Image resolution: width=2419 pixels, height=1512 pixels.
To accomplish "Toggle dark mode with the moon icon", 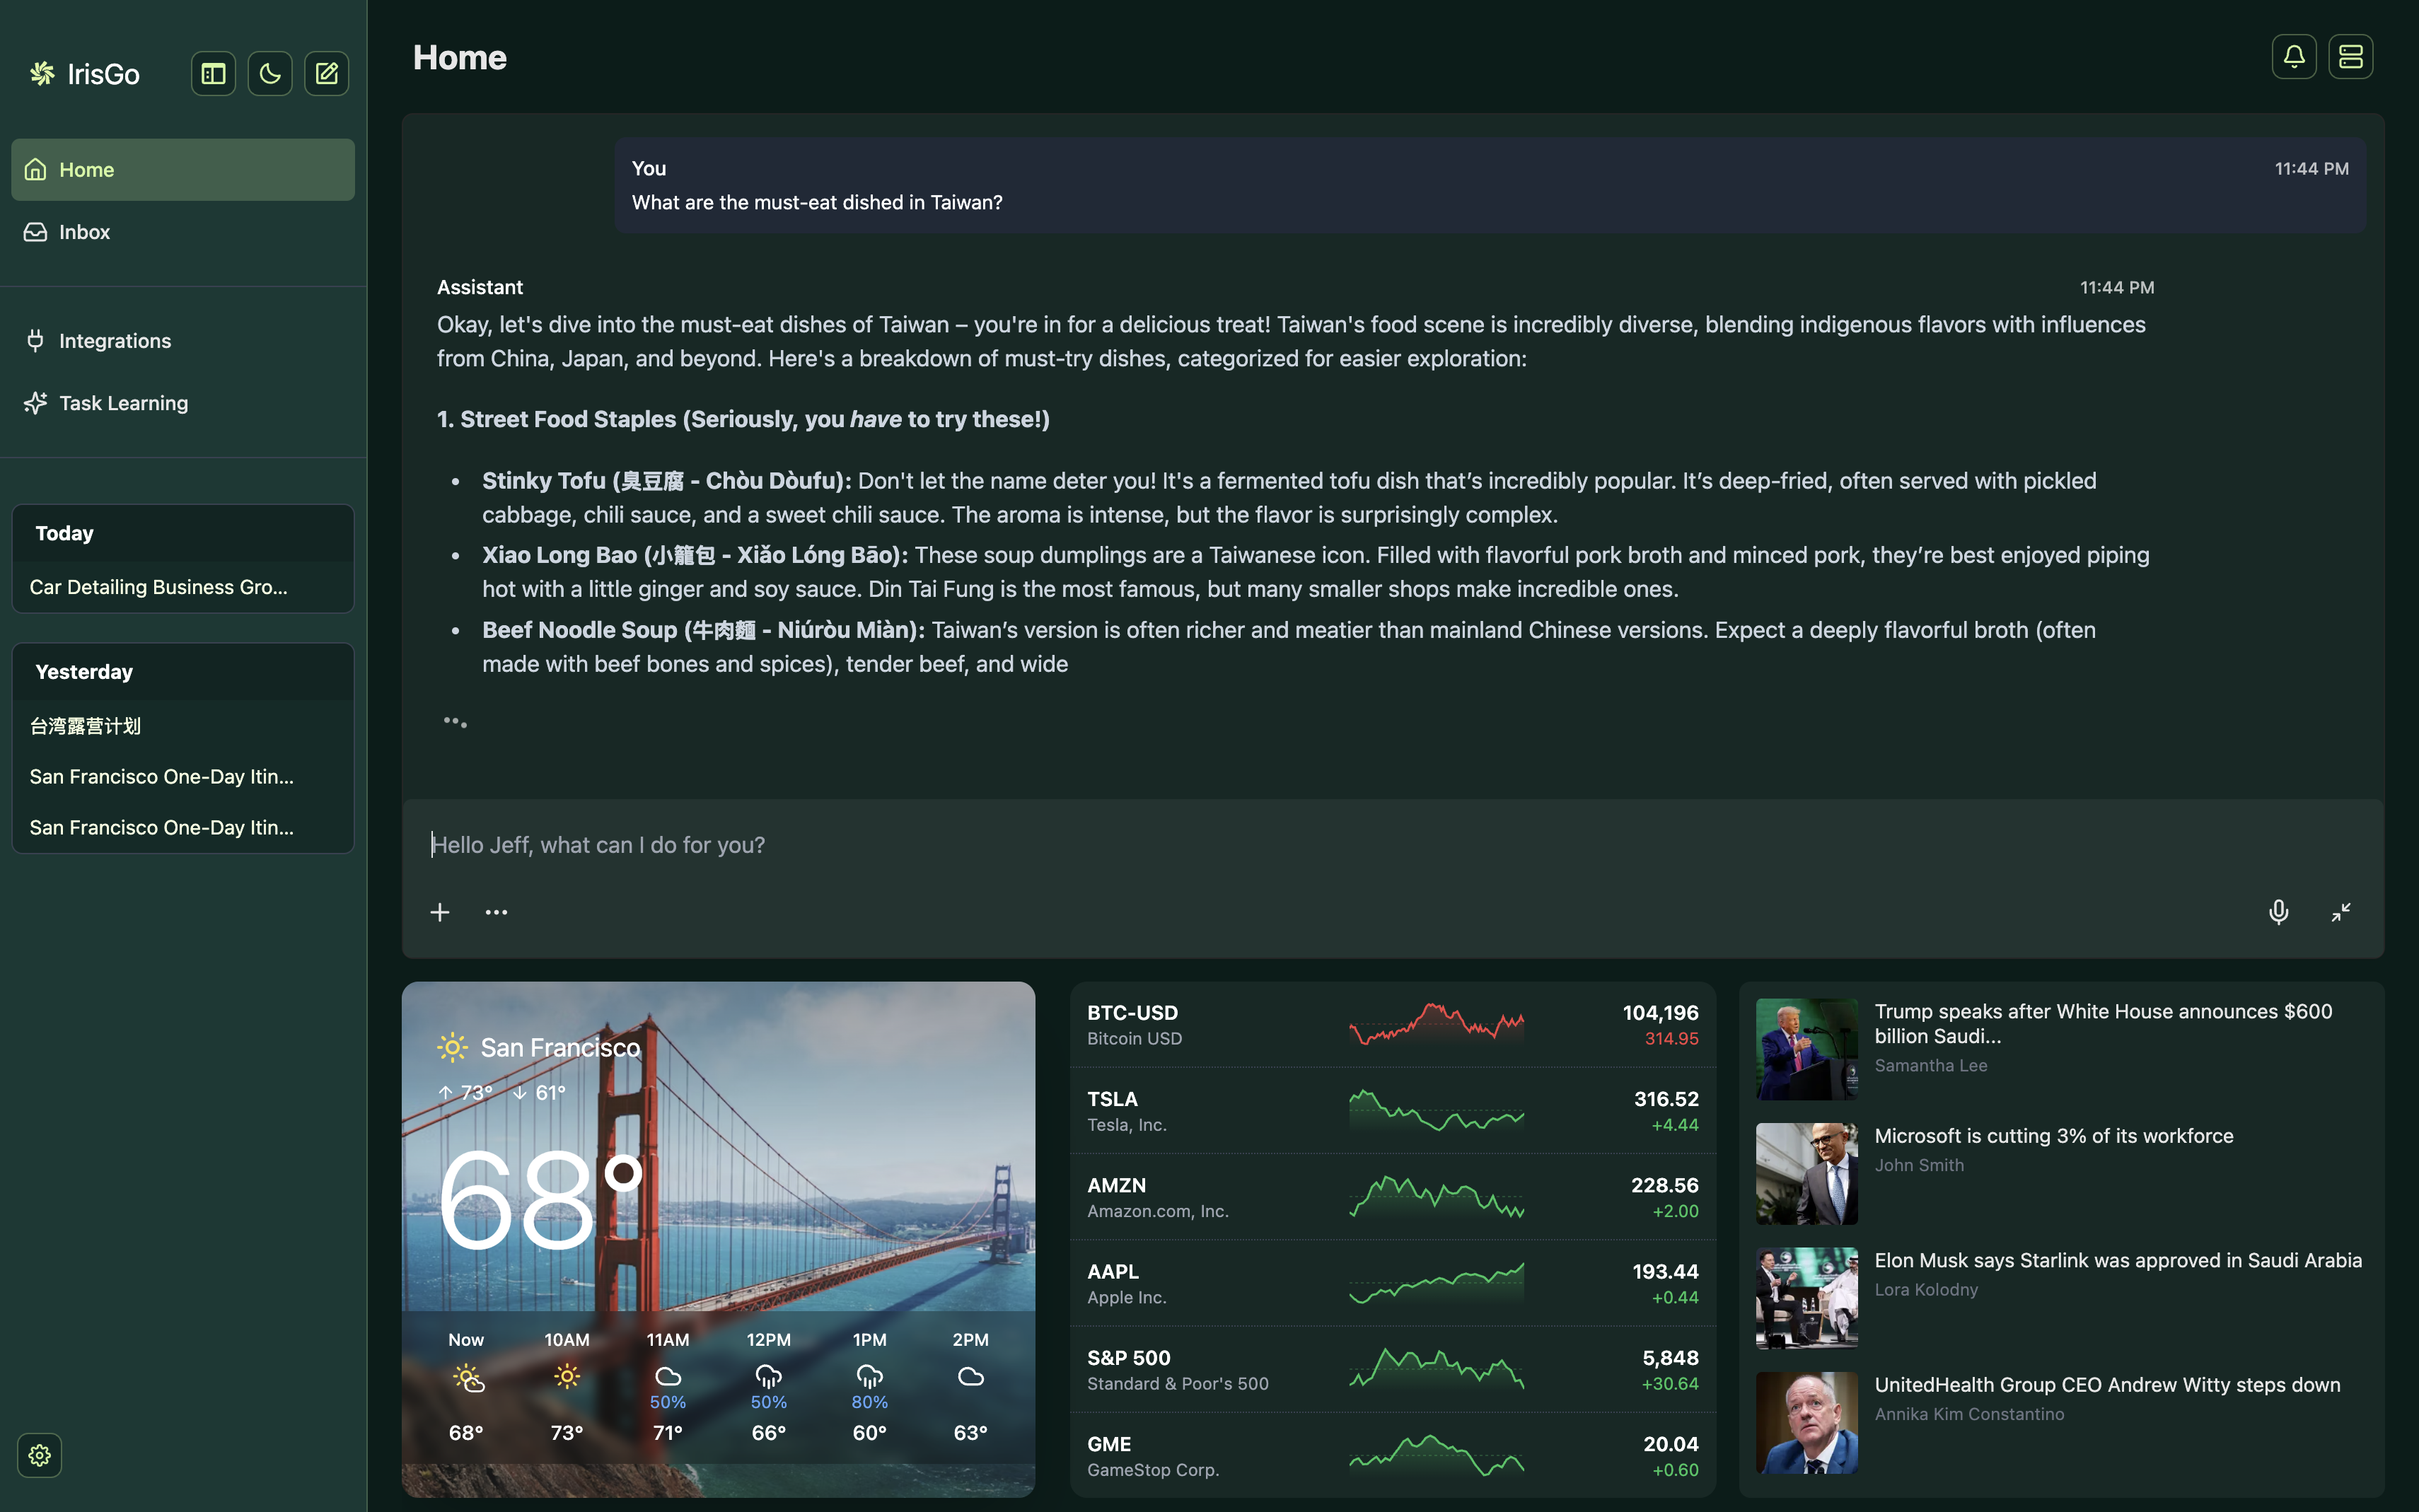I will click(x=270, y=74).
